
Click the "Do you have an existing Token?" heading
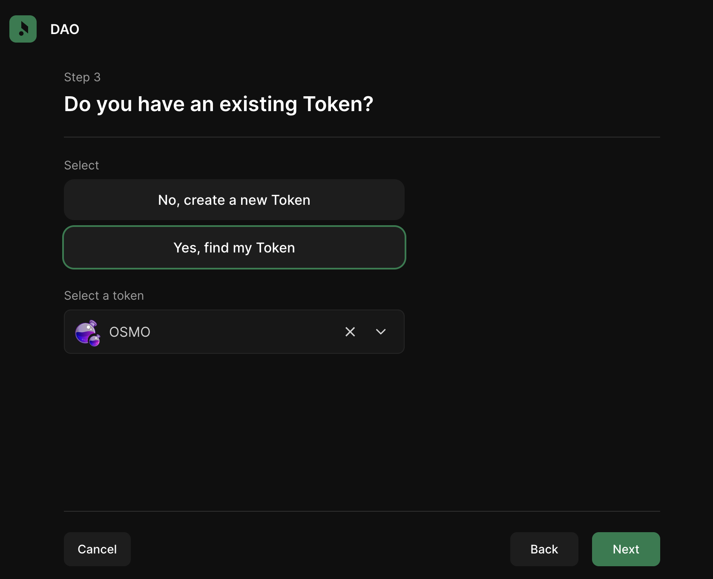(x=218, y=104)
